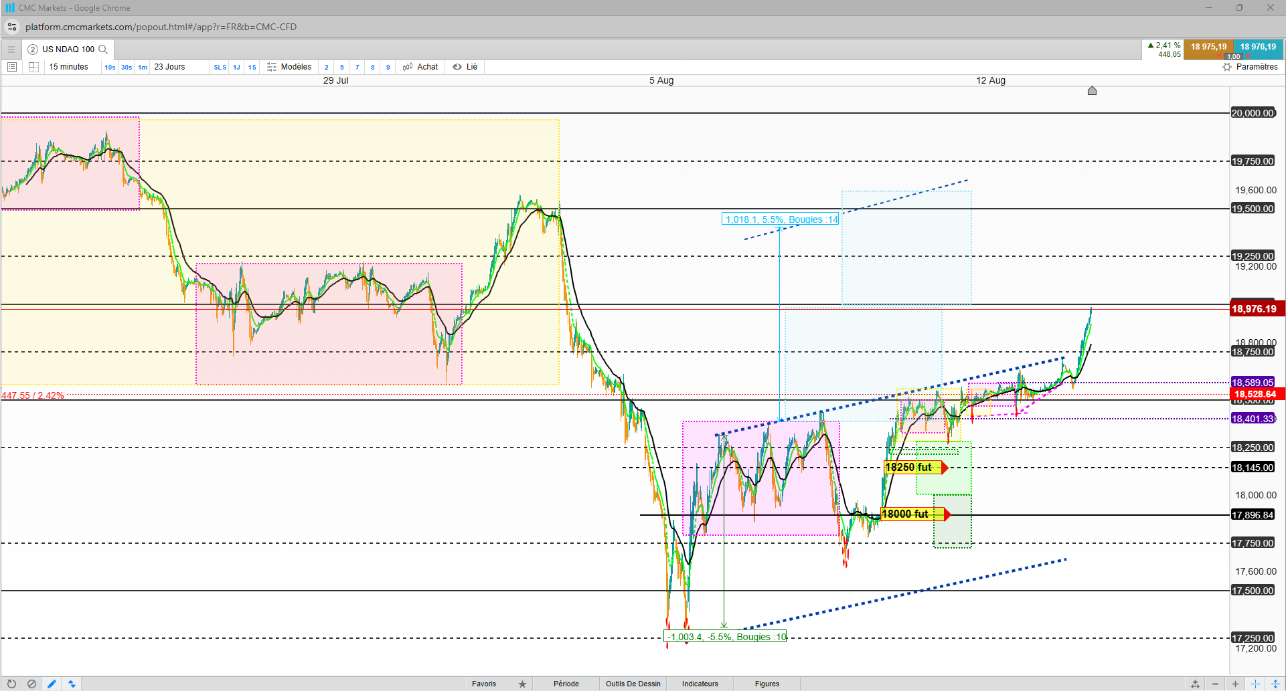Click the list panel icon in the toolbar
Screen dimensions: 1286x691
12,67
